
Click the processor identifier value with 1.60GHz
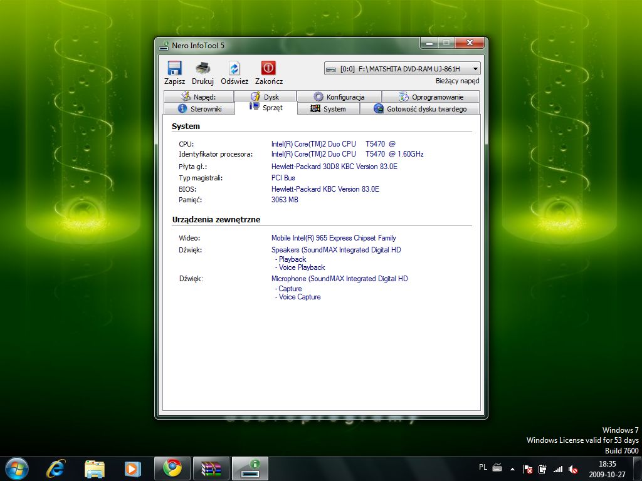click(x=347, y=154)
